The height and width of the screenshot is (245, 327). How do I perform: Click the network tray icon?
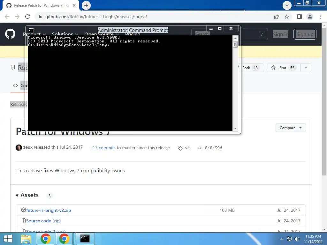coord(289,239)
